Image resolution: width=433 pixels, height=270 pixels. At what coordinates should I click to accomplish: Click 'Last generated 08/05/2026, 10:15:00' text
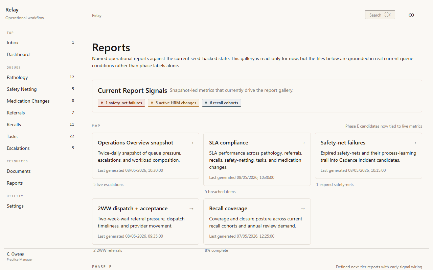(x=353, y=170)
